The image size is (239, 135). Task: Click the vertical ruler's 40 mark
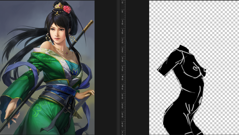(122, 78)
